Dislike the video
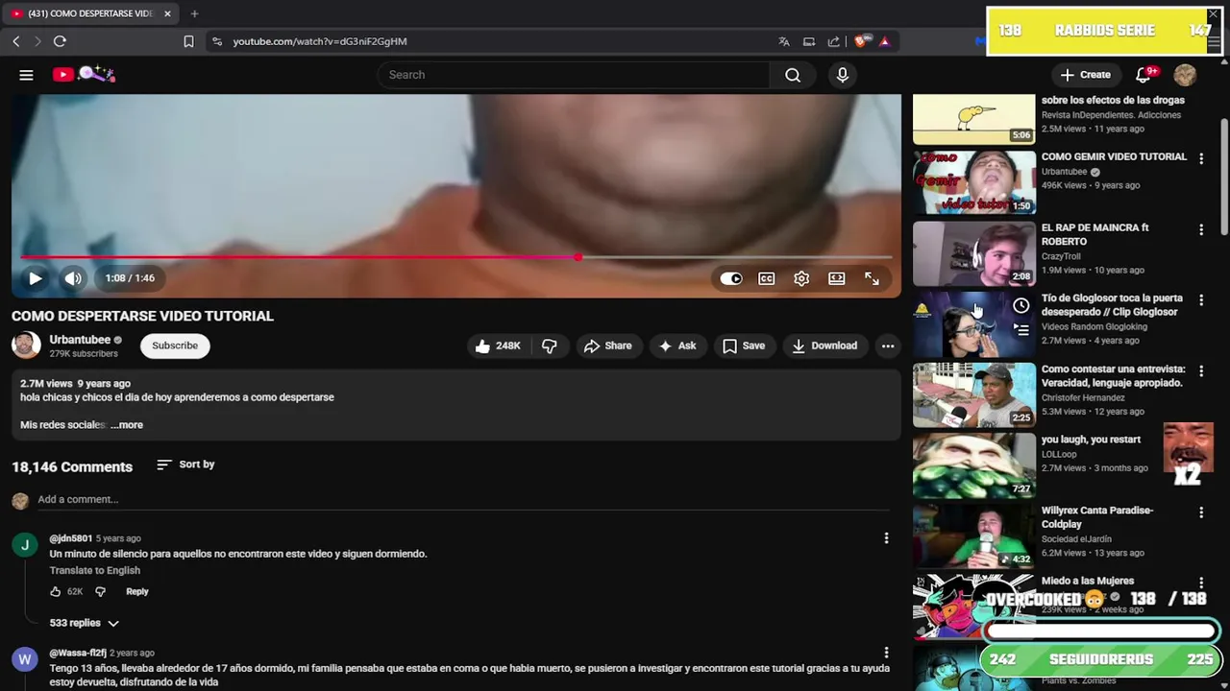 (550, 345)
